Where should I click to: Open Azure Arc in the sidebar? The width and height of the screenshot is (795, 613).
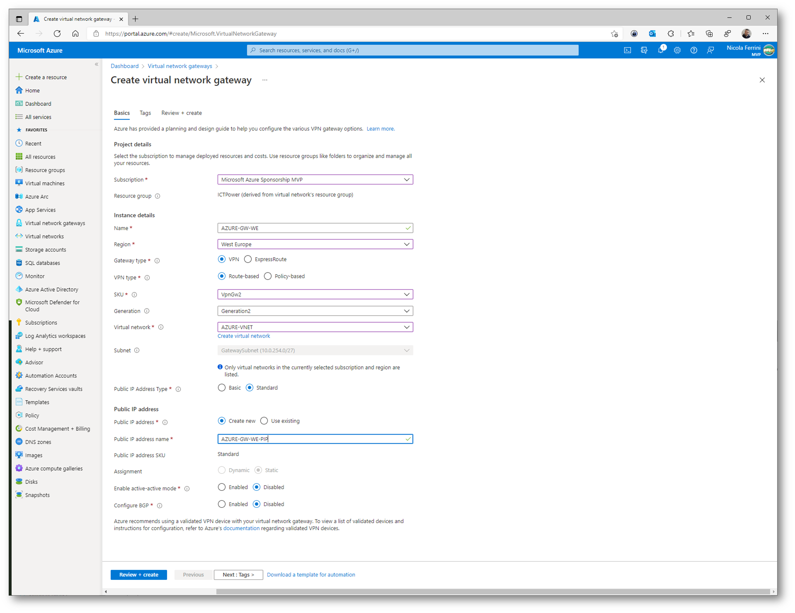pos(36,196)
